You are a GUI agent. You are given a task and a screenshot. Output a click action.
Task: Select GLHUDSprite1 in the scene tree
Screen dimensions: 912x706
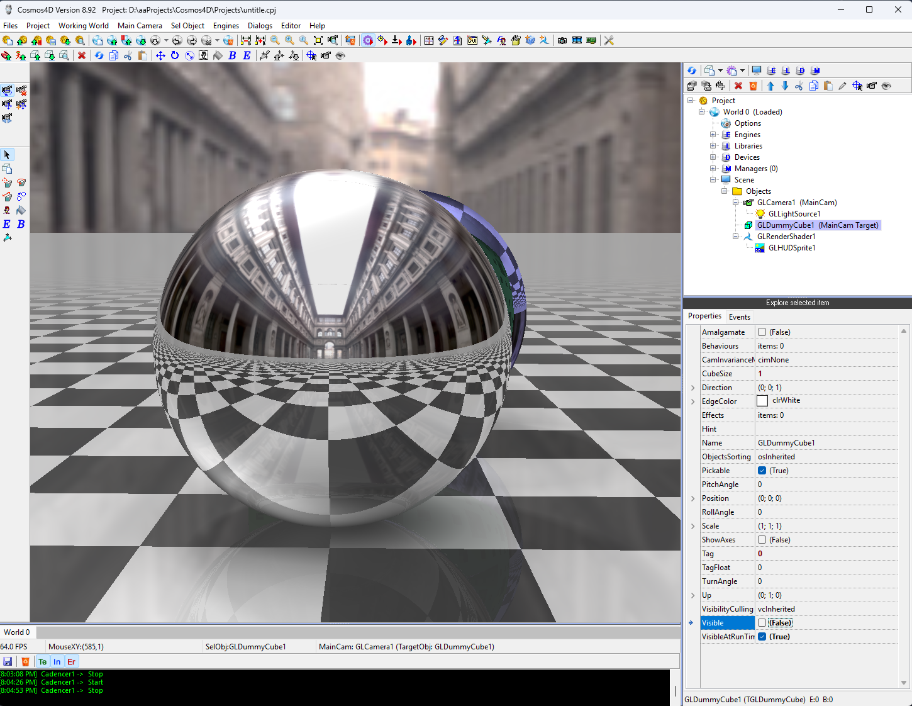(791, 248)
